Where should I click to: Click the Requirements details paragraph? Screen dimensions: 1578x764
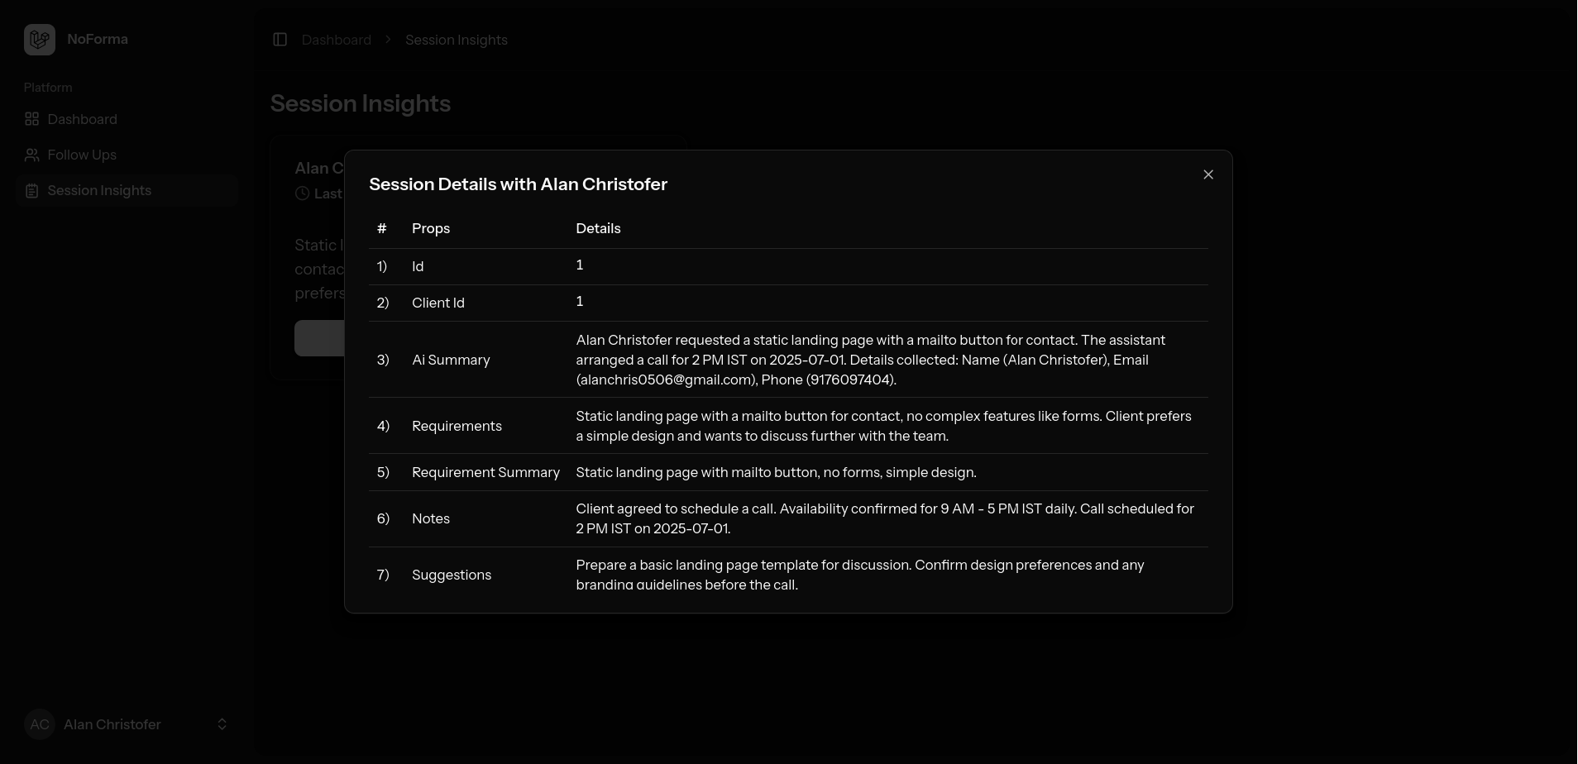click(x=883, y=426)
